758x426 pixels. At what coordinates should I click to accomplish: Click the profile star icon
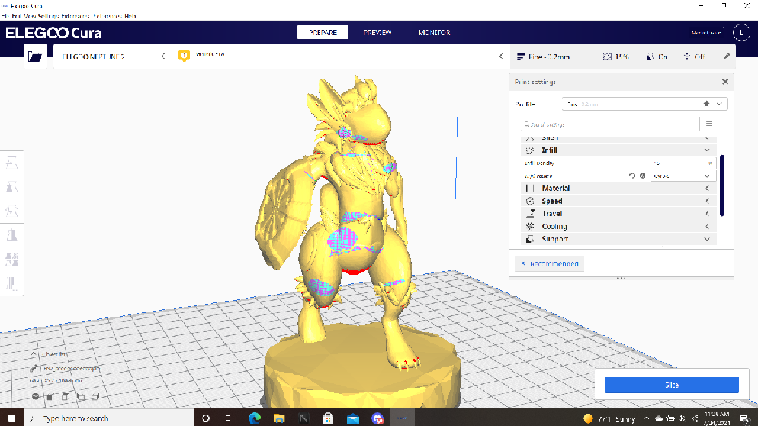[706, 104]
